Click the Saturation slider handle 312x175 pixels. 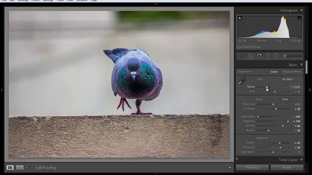click(x=273, y=152)
